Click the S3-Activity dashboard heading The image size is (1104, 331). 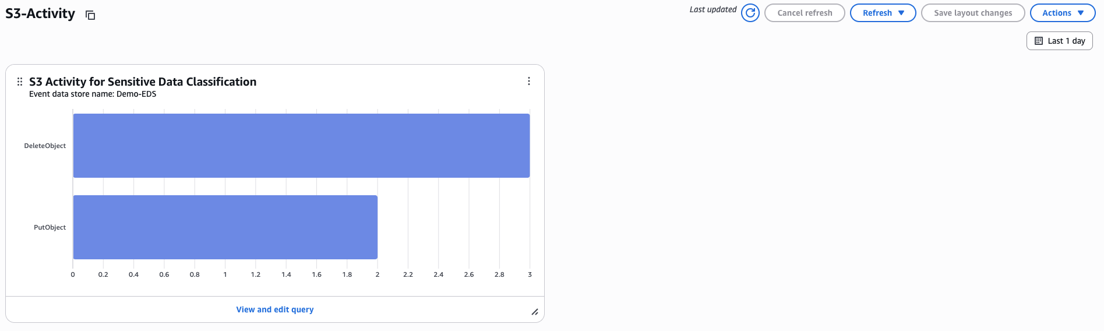tap(40, 13)
